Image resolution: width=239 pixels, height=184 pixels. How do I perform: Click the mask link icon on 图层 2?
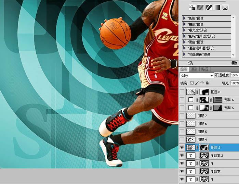coord(197,147)
